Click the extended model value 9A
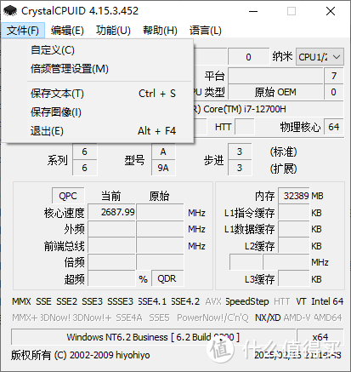This screenshot has height=372, width=351. pyautogui.click(x=163, y=168)
